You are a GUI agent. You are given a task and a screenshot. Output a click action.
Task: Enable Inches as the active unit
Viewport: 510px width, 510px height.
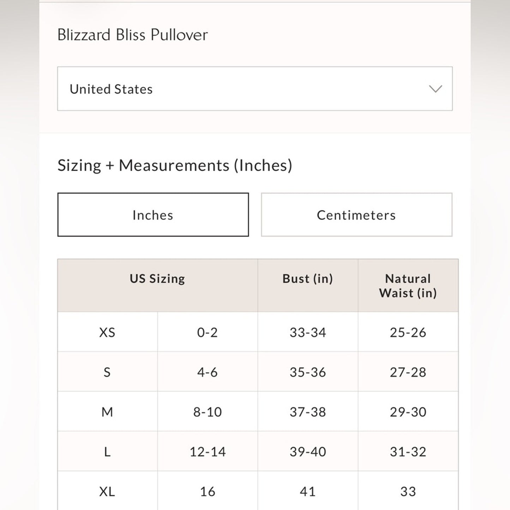tap(153, 215)
